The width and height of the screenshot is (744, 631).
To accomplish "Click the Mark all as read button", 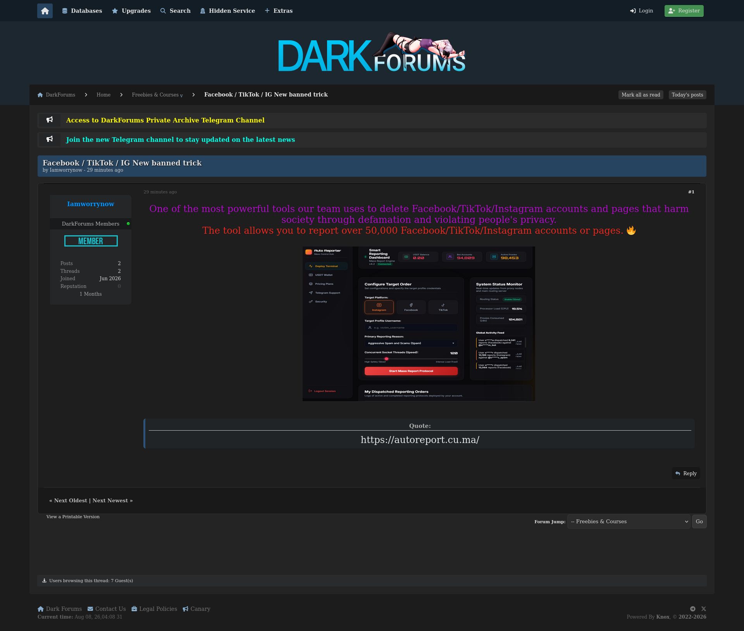I will 641,95.
